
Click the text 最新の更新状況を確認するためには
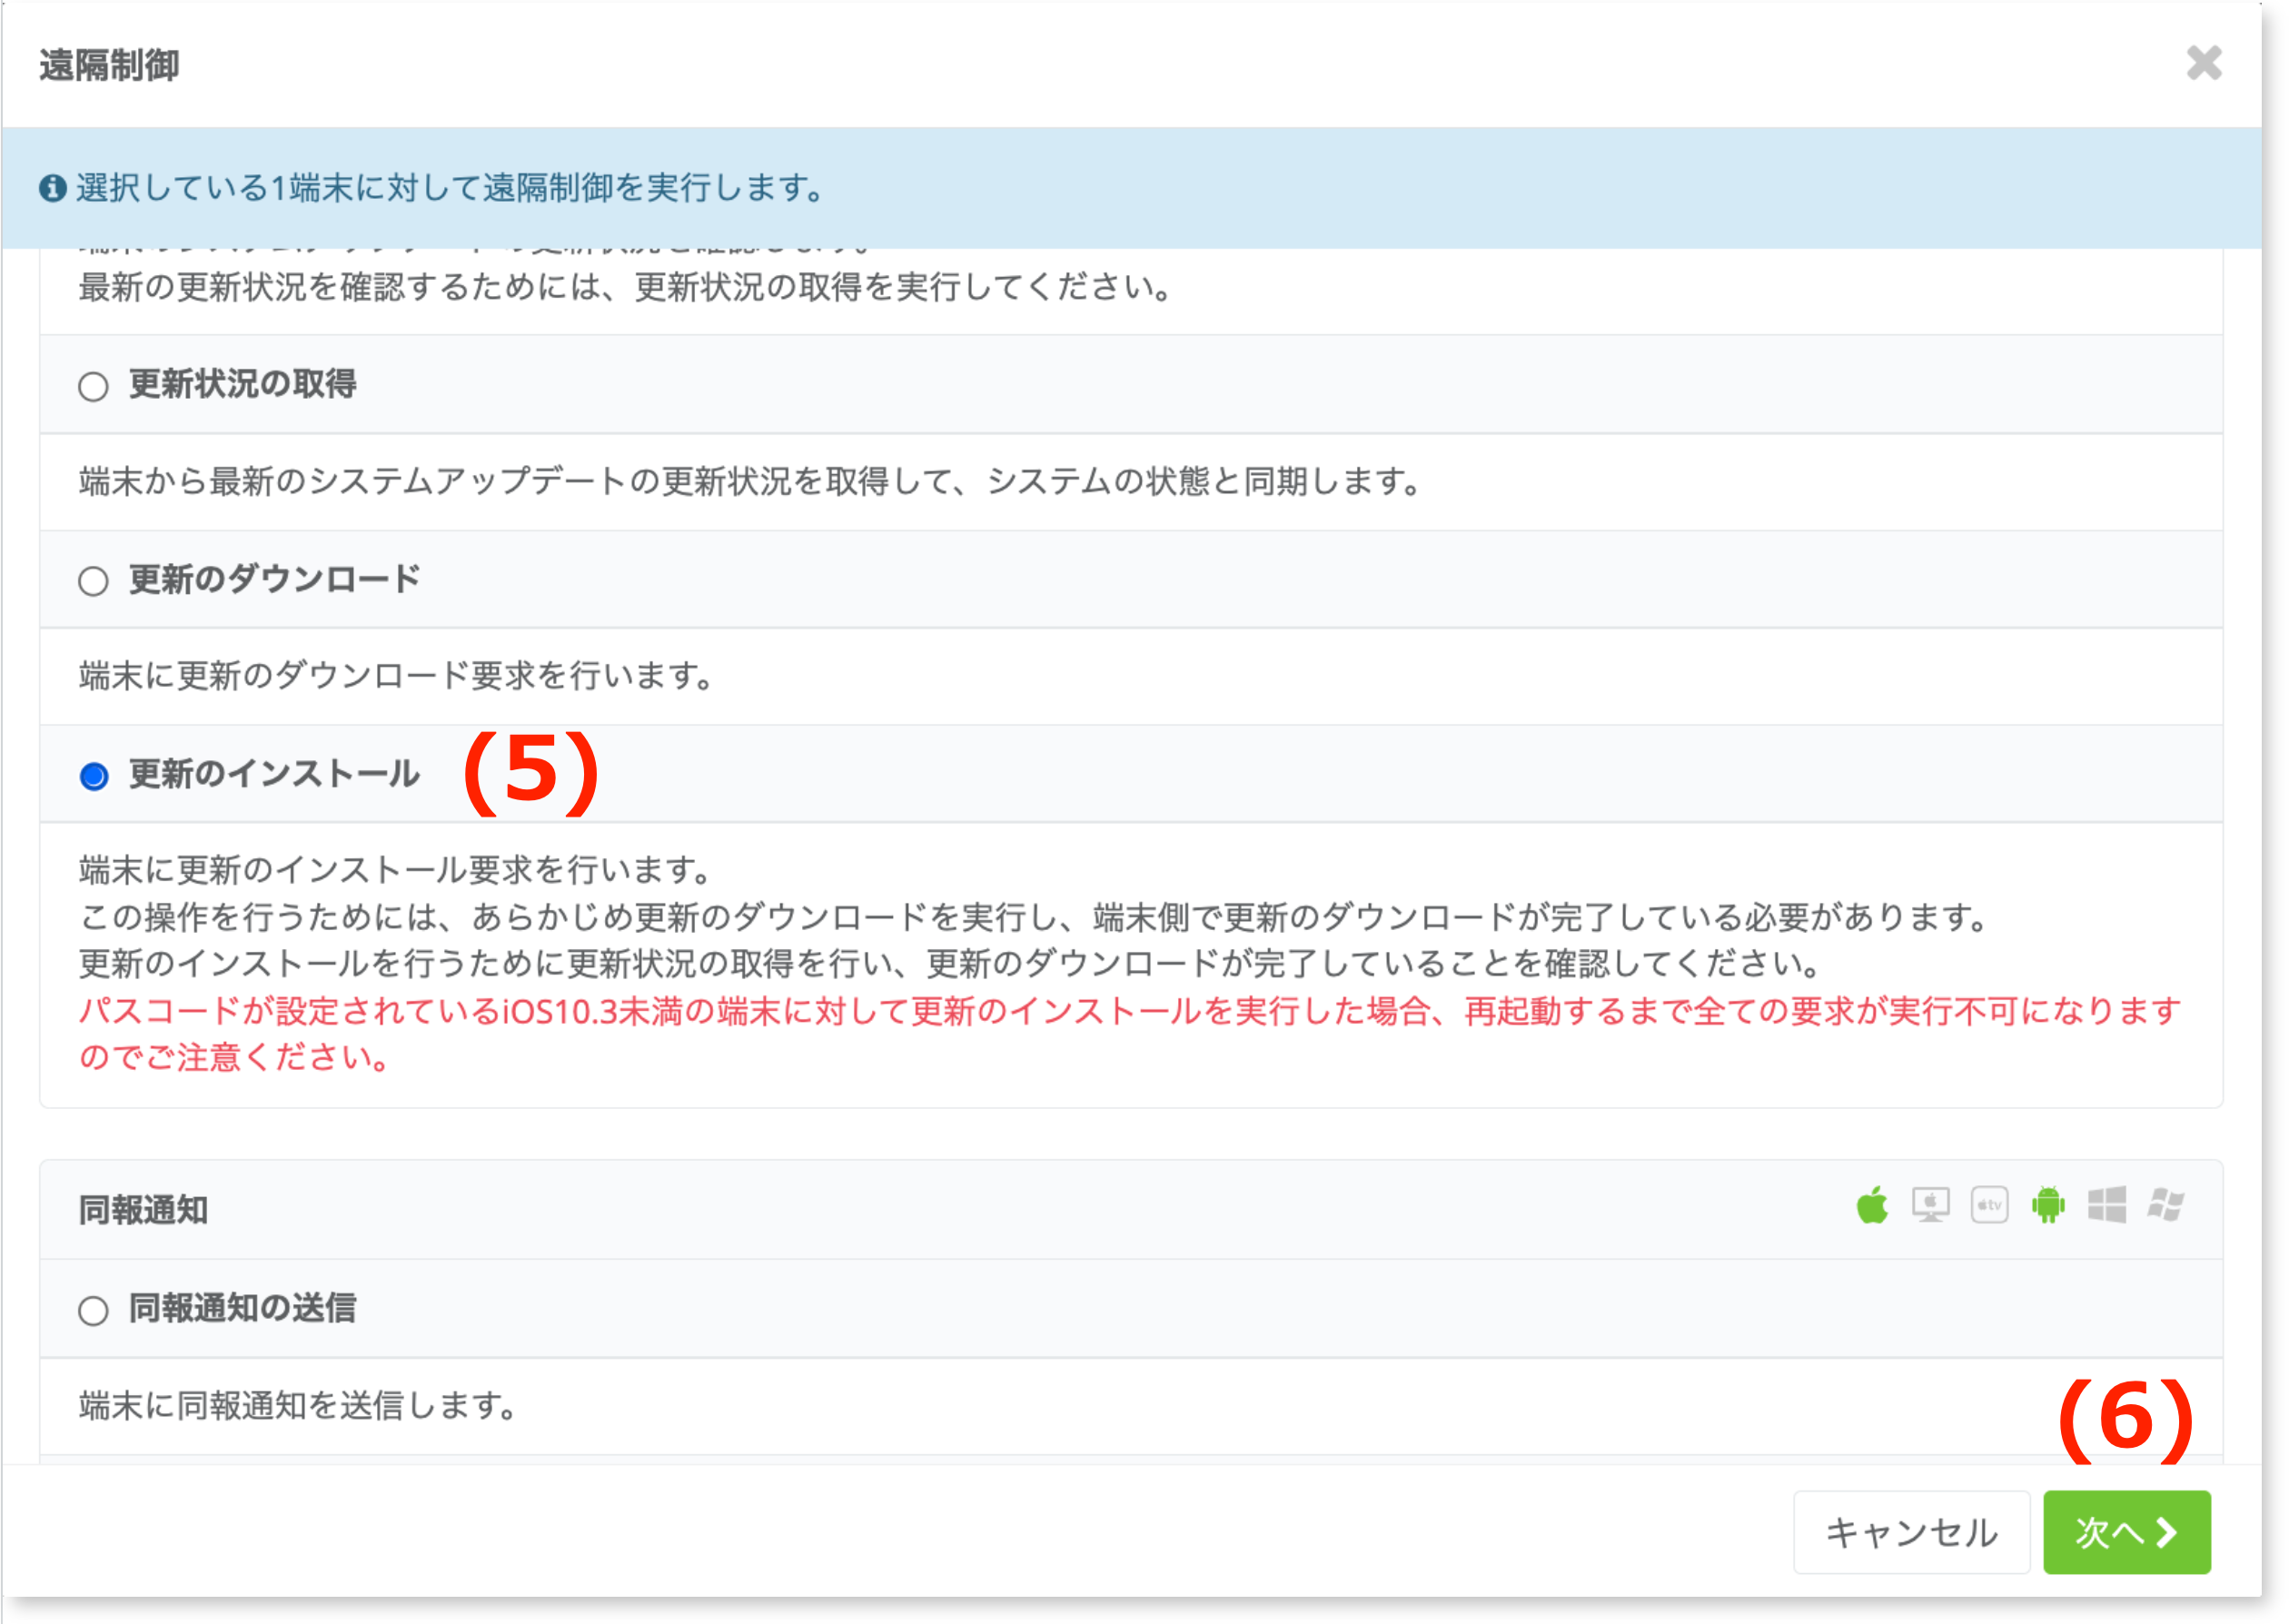pos(625,288)
